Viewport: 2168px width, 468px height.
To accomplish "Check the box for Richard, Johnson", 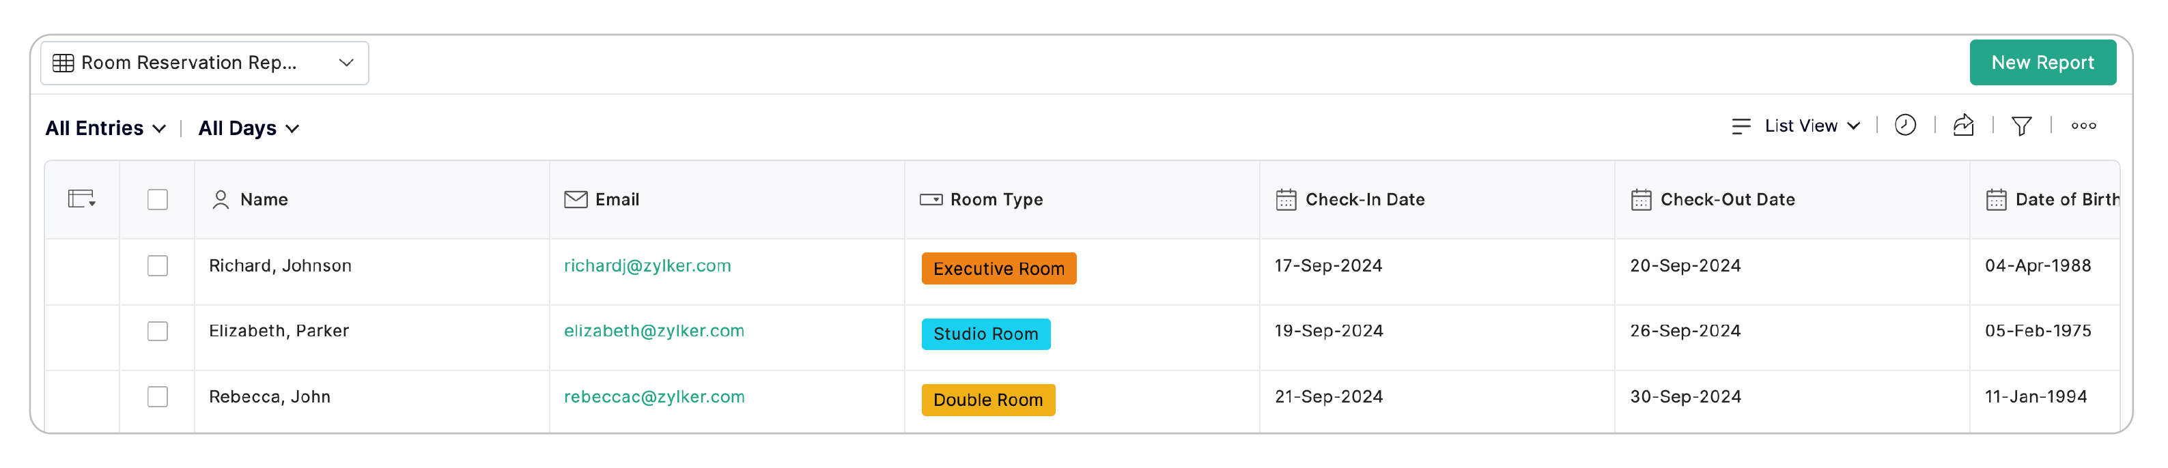I will [x=157, y=265].
